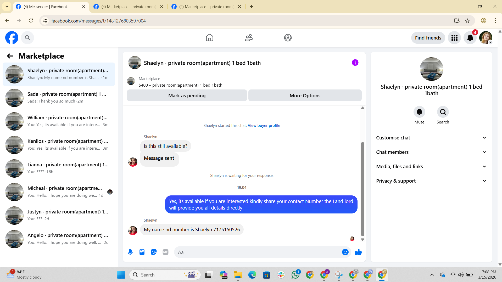This screenshot has height=282, width=502.
Task: Open the Facebook menu grid icon
Action: pos(454,38)
